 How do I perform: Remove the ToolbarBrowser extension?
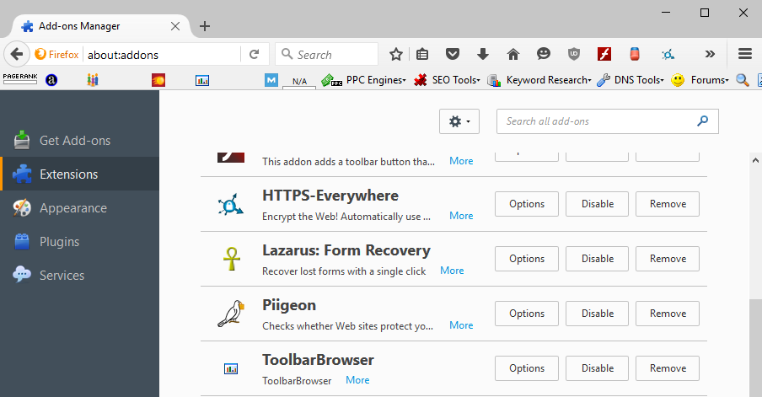[668, 368]
